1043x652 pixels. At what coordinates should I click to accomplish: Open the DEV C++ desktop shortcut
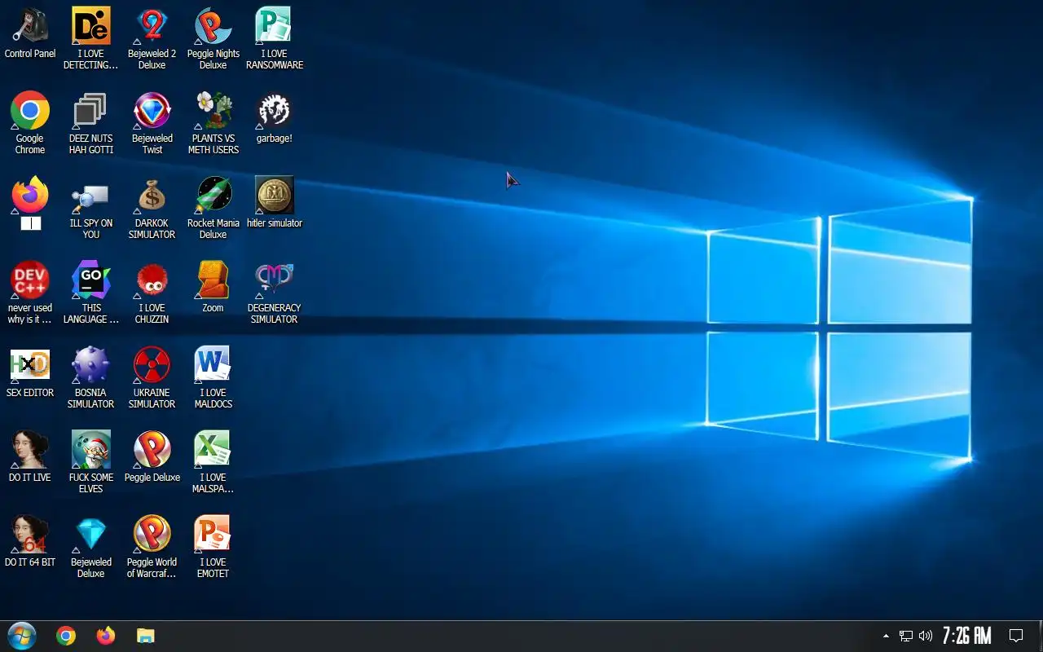click(30, 280)
